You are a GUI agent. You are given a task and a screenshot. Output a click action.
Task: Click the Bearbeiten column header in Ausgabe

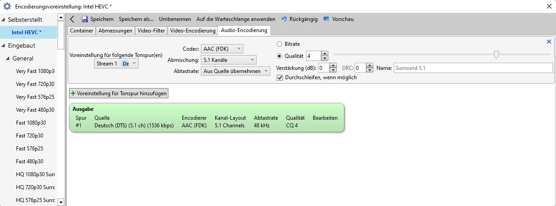(325, 118)
